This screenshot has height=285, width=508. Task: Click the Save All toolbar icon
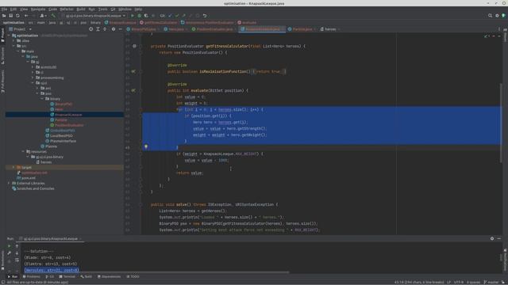tap(10, 16)
